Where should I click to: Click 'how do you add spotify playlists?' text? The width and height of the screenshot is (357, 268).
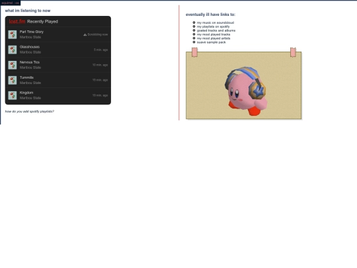tap(30, 111)
